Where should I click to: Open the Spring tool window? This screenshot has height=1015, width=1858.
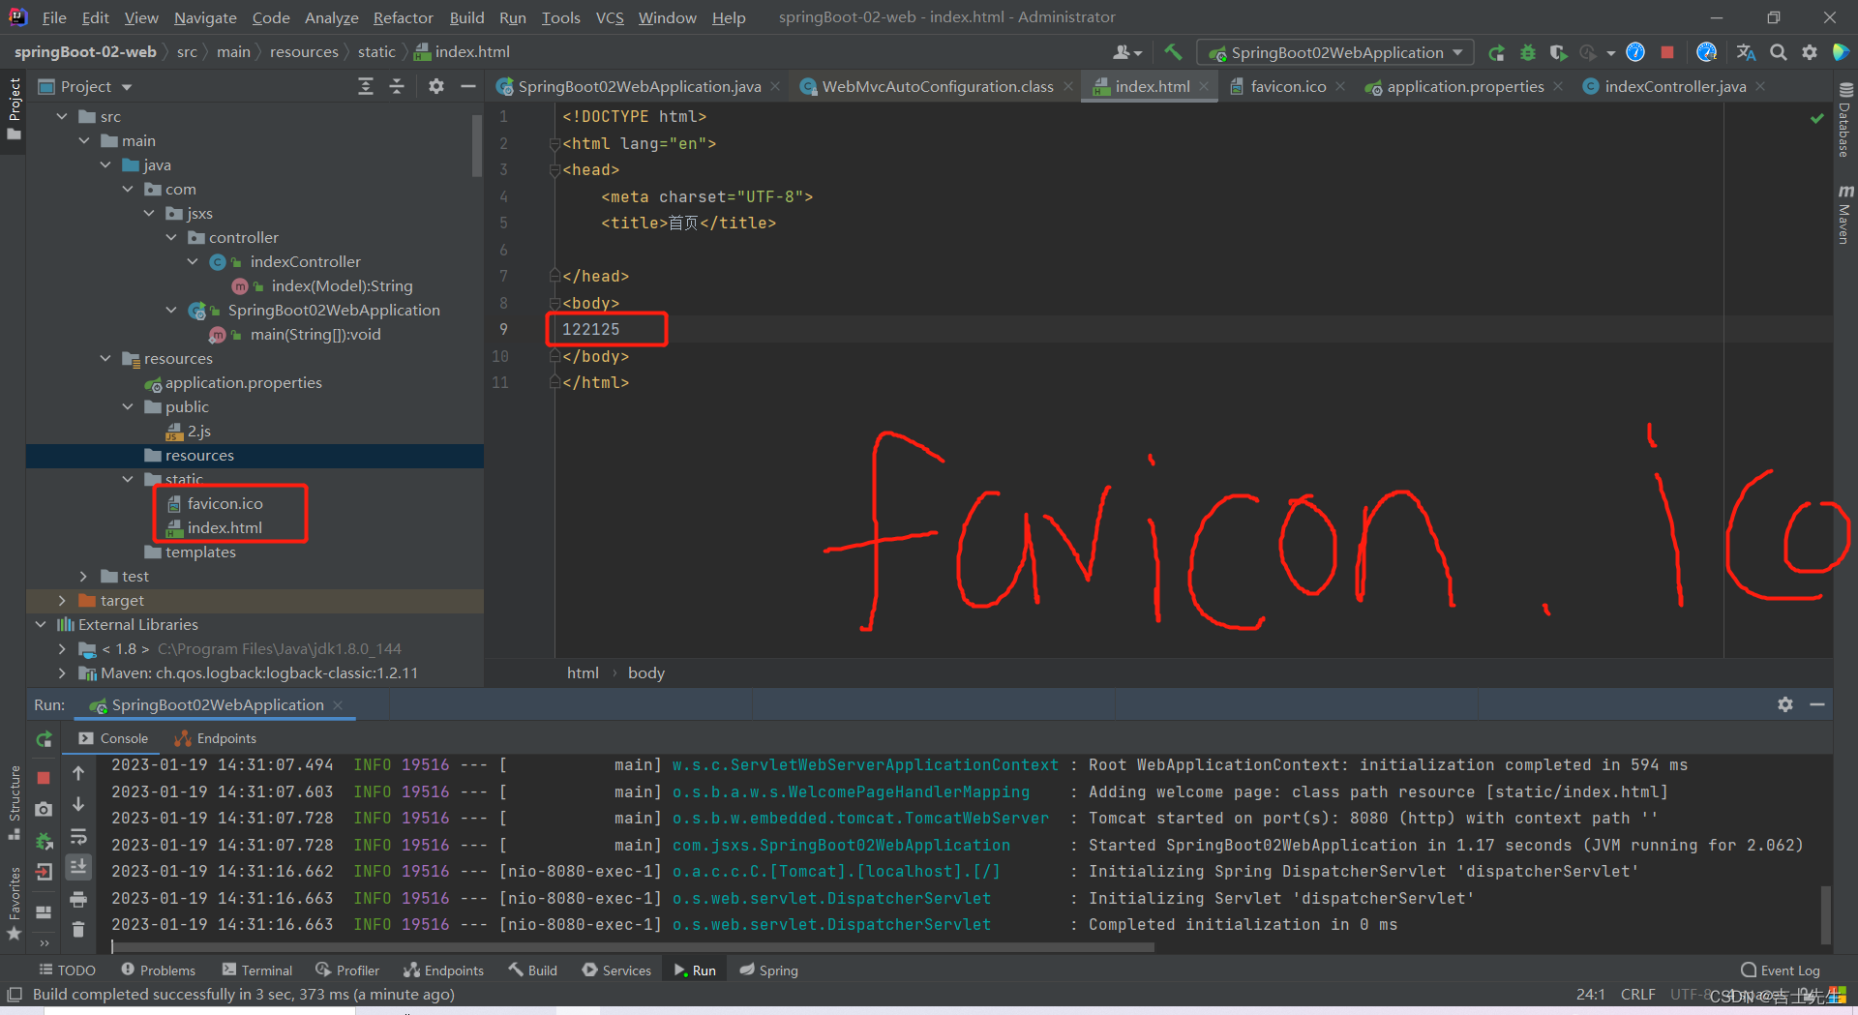769,970
